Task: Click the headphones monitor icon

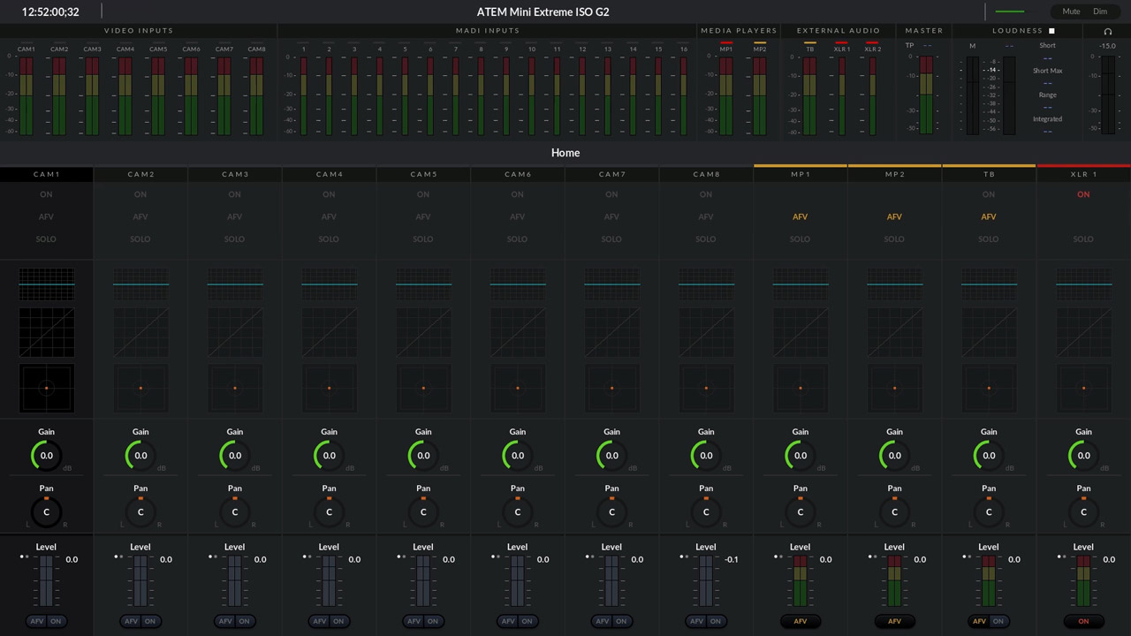Action: [1107, 31]
